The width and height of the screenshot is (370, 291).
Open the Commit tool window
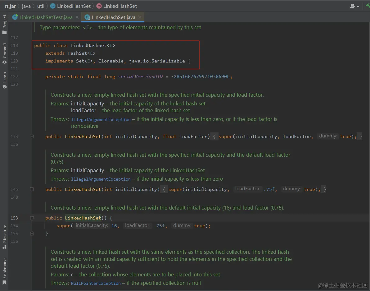pos(4,53)
